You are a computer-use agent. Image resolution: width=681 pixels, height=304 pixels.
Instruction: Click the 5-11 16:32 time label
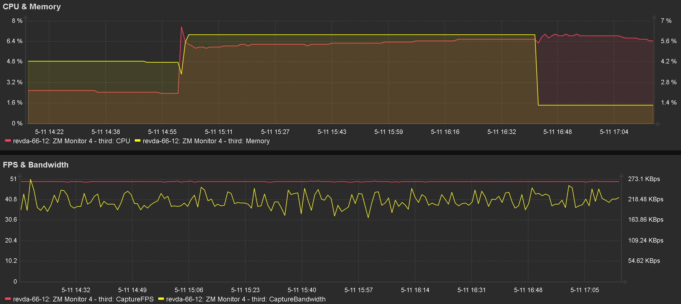point(502,132)
